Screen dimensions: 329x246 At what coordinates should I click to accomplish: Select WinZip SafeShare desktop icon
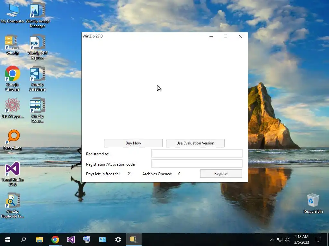click(37, 78)
